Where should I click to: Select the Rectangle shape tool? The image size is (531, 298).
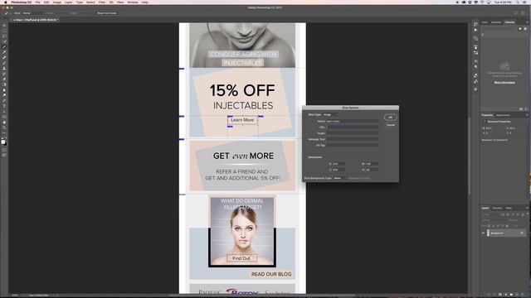pos(4,118)
